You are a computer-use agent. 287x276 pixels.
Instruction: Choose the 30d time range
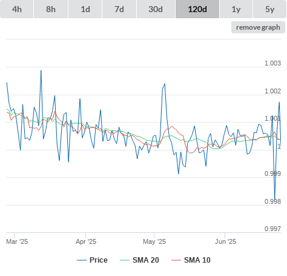click(x=156, y=9)
